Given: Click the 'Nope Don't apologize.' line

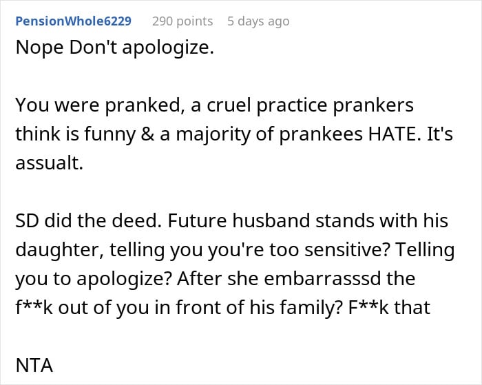Looking at the screenshot, I should 115,48.
